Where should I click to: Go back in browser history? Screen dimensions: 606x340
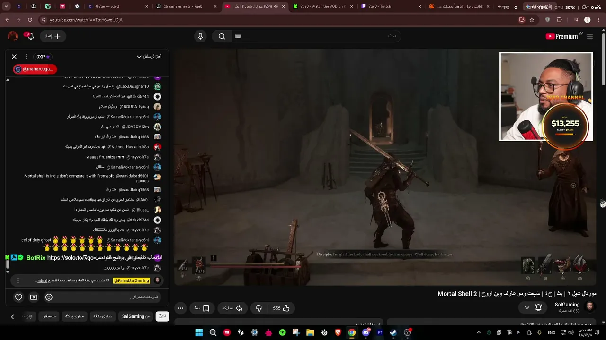pos(7,20)
